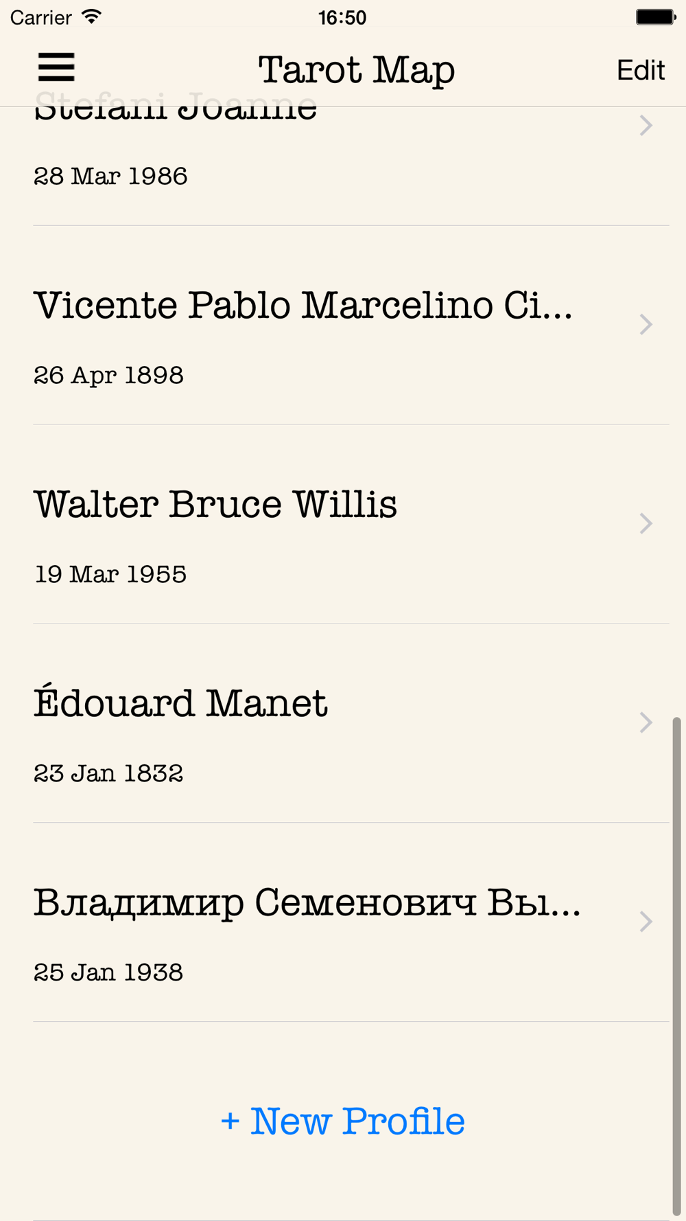Select the Walter Bruce Willis profile name
The height and width of the screenshot is (1221, 686).
tap(215, 505)
